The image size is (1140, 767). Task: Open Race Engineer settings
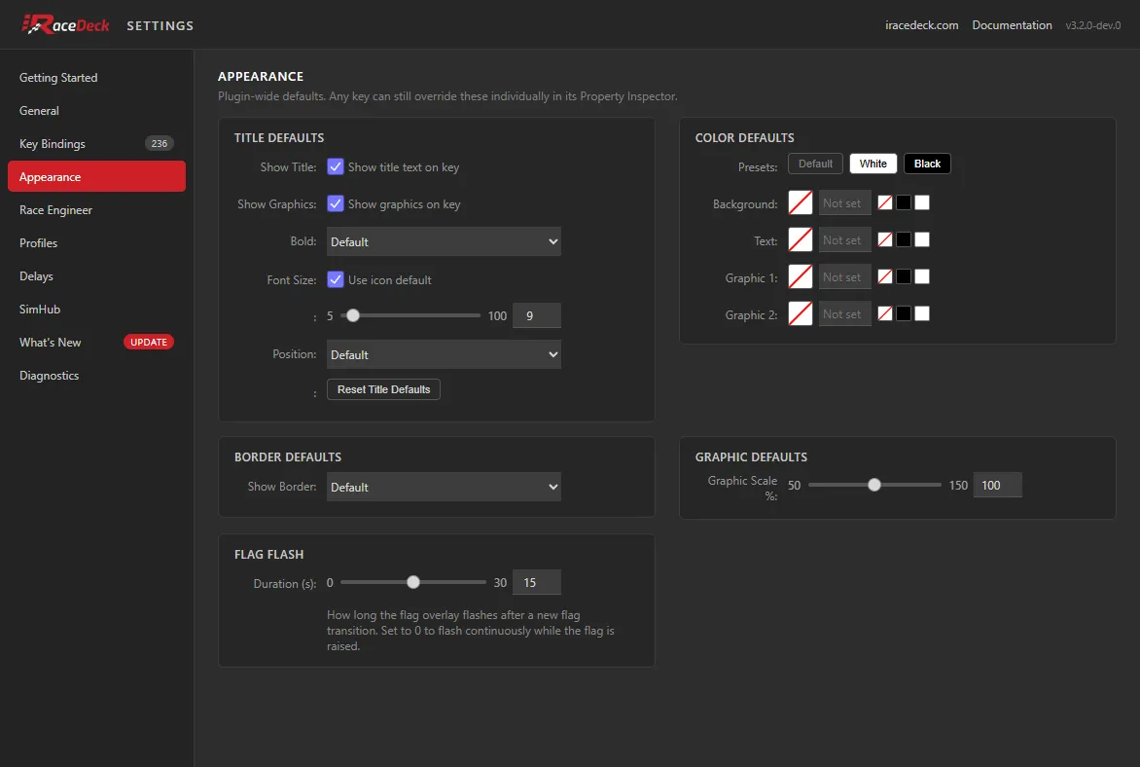96,209
